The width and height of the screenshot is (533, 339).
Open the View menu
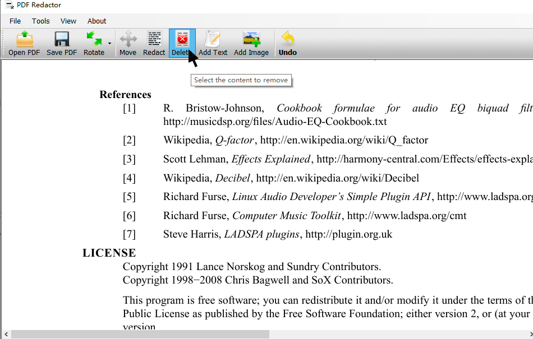click(68, 21)
